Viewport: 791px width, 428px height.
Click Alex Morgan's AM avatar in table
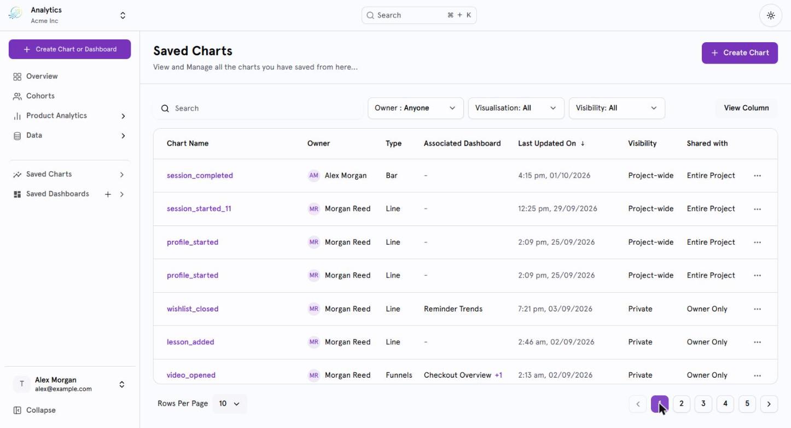coord(313,176)
